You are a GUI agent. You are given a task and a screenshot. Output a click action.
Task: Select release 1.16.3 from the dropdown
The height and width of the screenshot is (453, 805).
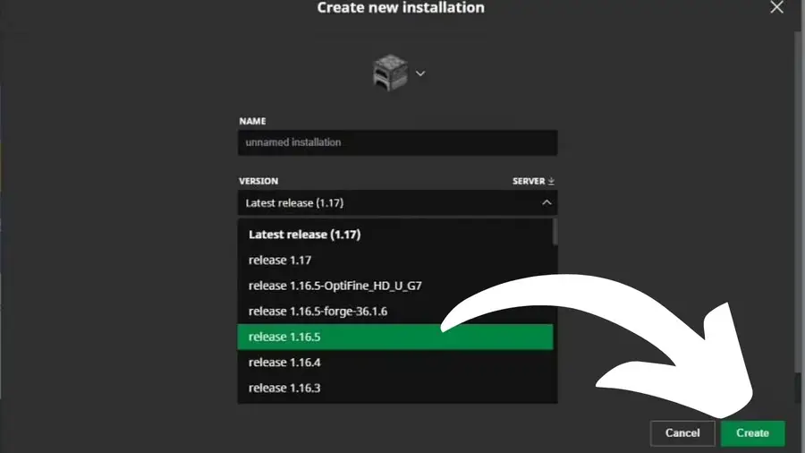pyautogui.click(x=284, y=388)
